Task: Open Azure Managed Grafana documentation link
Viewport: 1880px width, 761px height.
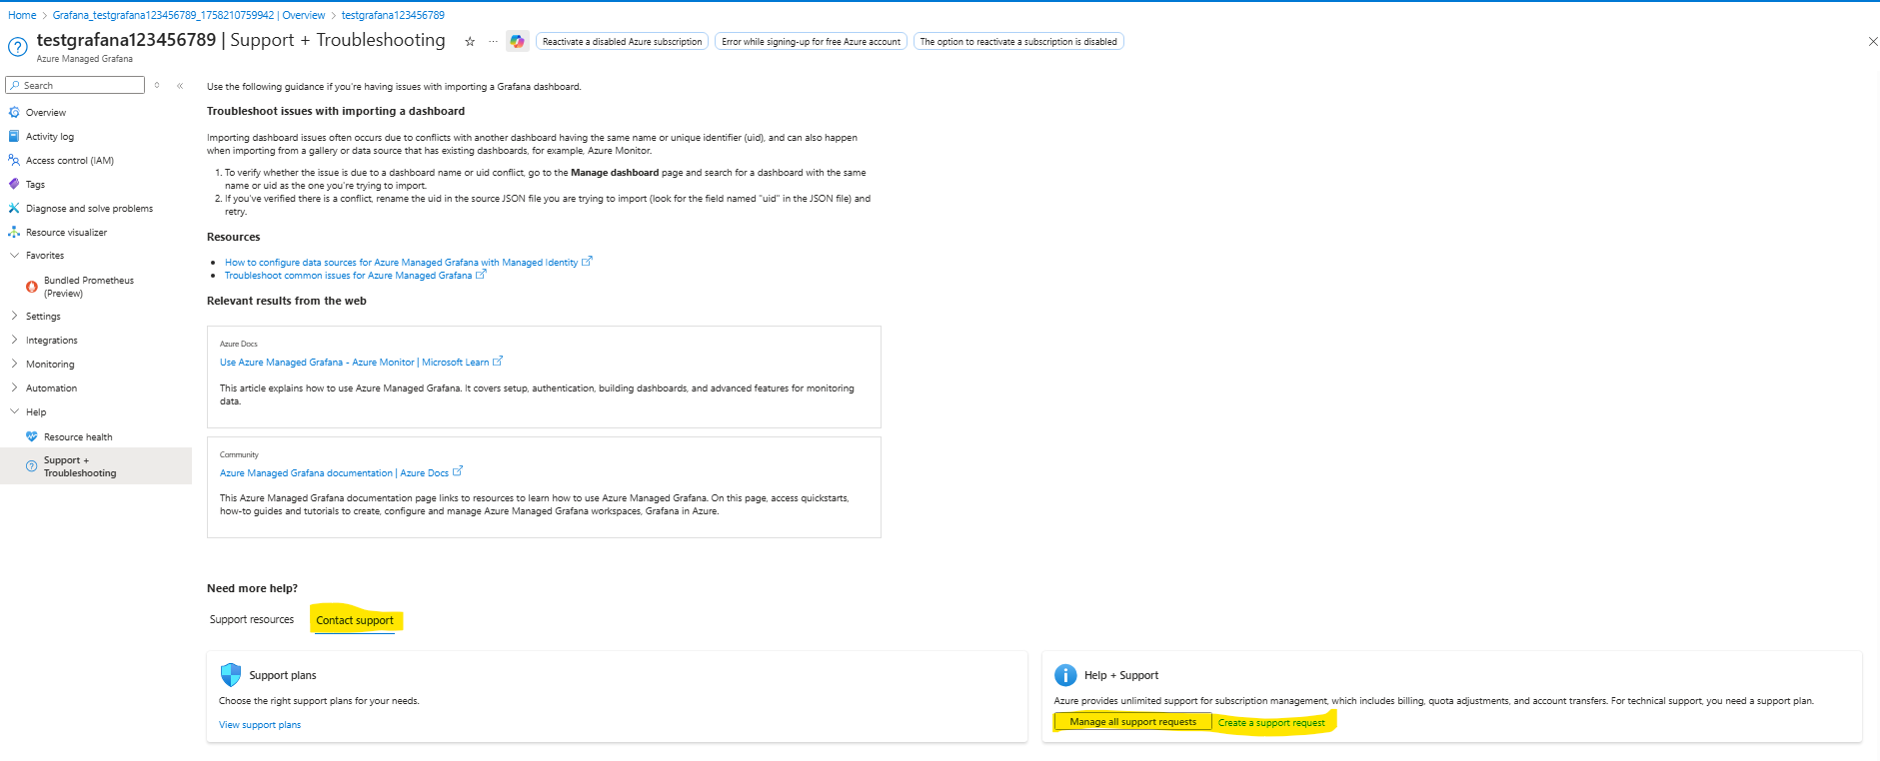Action: click(x=334, y=473)
